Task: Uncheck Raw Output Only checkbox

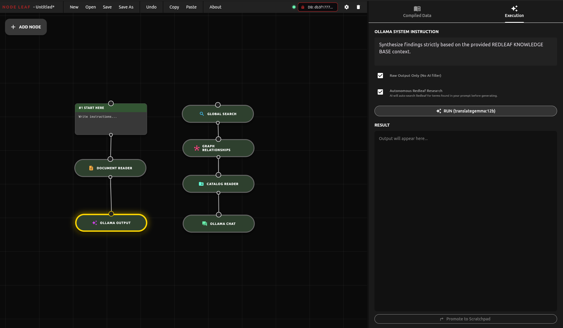Action: 380,76
